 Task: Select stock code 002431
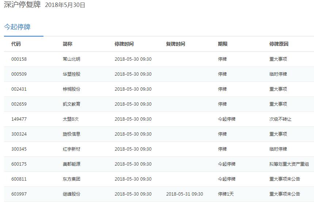[x=19, y=89]
